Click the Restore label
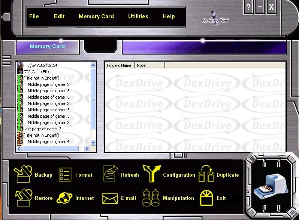 44,198
